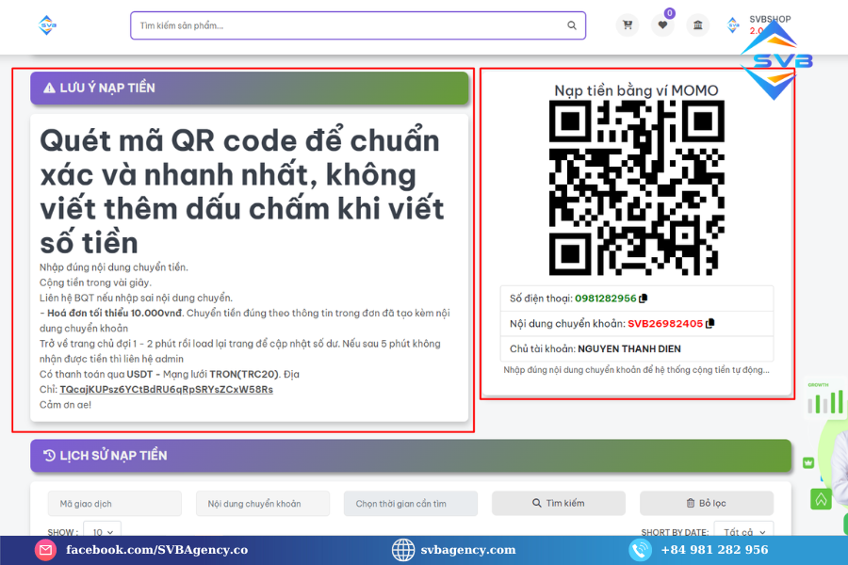Click account holder NGUYEN THANH DIEN
Image resolution: width=848 pixels, height=565 pixels.
pos(629,348)
